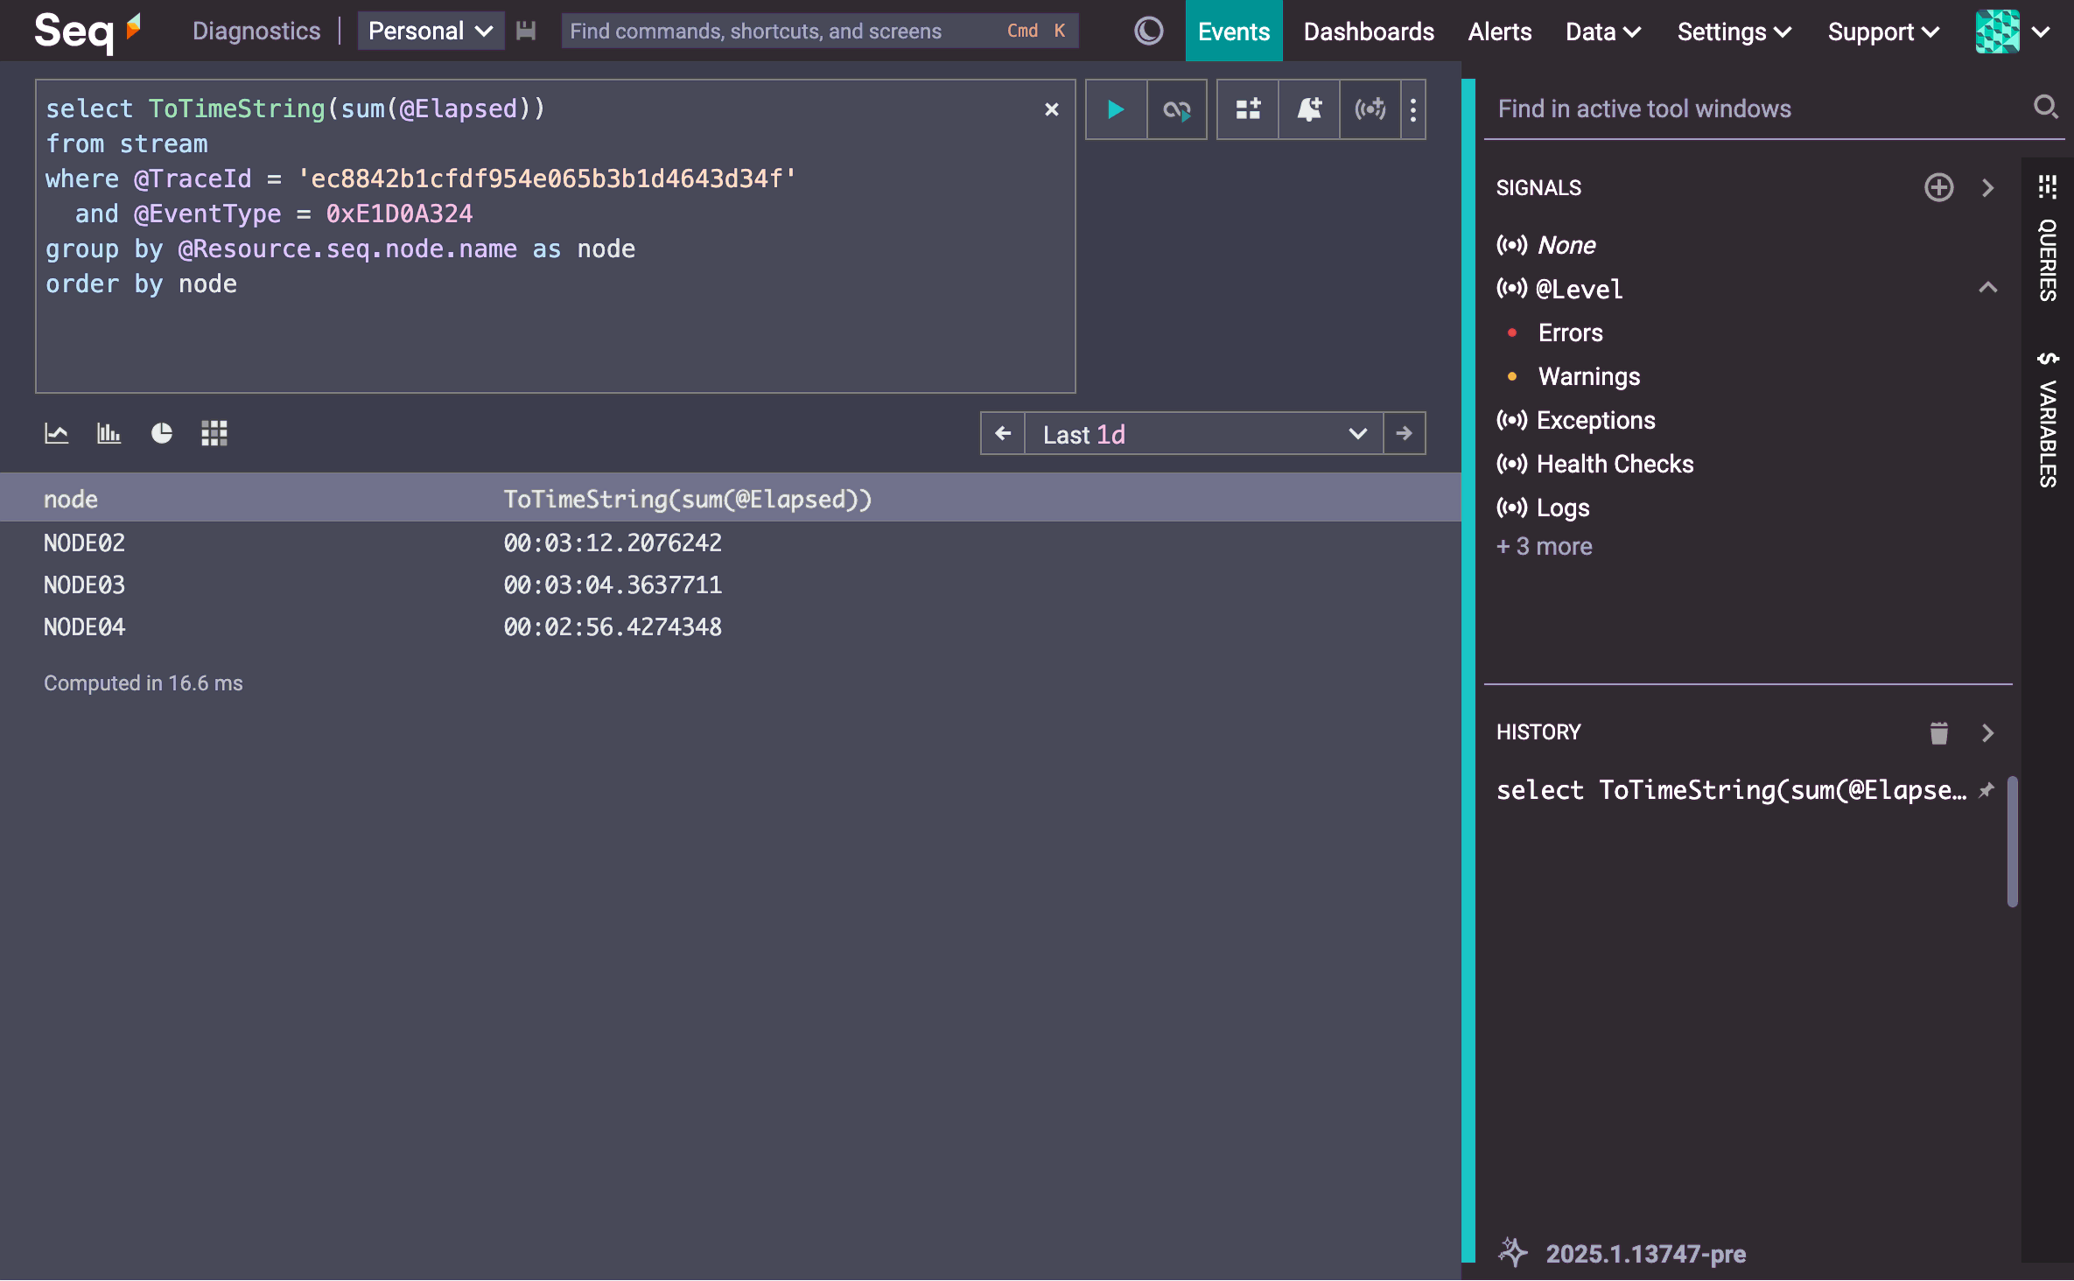Click the Find commands search field

click(x=819, y=31)
